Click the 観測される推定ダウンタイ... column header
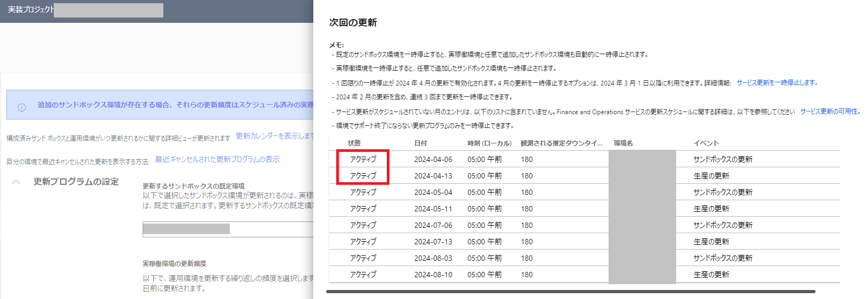865x299 pixels. click(561, 143)
